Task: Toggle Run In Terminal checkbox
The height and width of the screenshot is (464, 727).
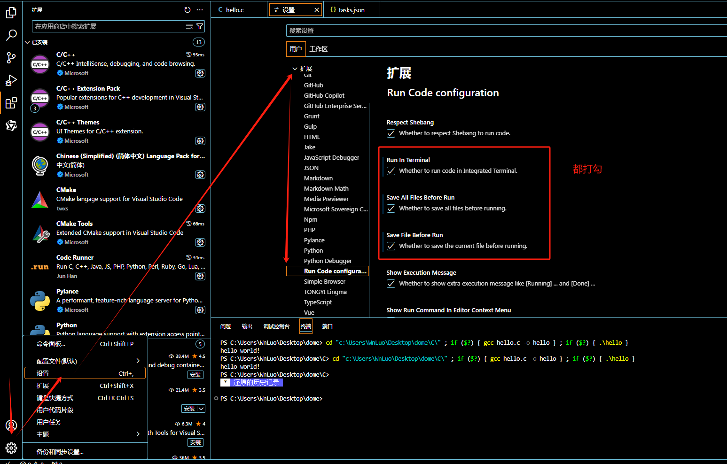Action: pyautogui.click(x=391, y=171)
